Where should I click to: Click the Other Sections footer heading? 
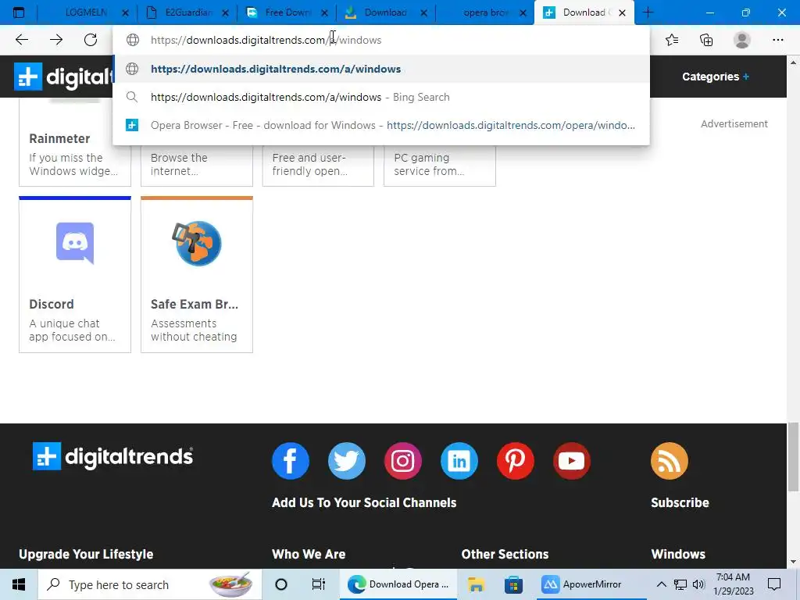click(x=505, y=554)
